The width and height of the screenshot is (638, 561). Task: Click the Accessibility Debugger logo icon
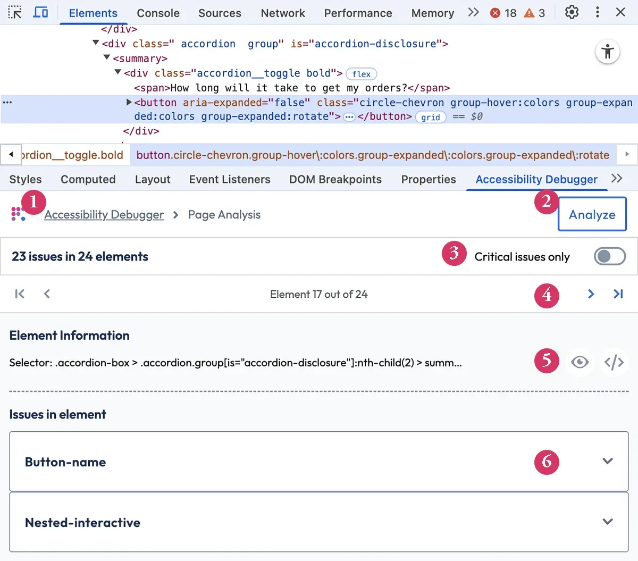coord(18,214)
